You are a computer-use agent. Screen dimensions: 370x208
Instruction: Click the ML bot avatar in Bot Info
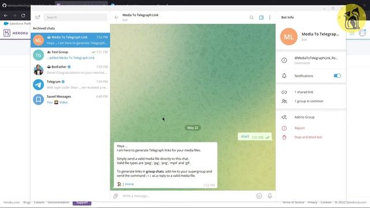[288, 37]
